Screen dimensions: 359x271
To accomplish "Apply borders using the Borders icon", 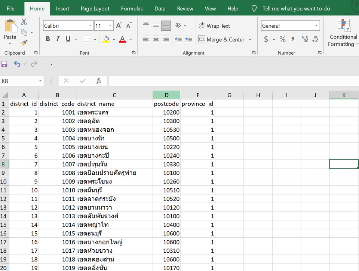I will pos(87,39).
